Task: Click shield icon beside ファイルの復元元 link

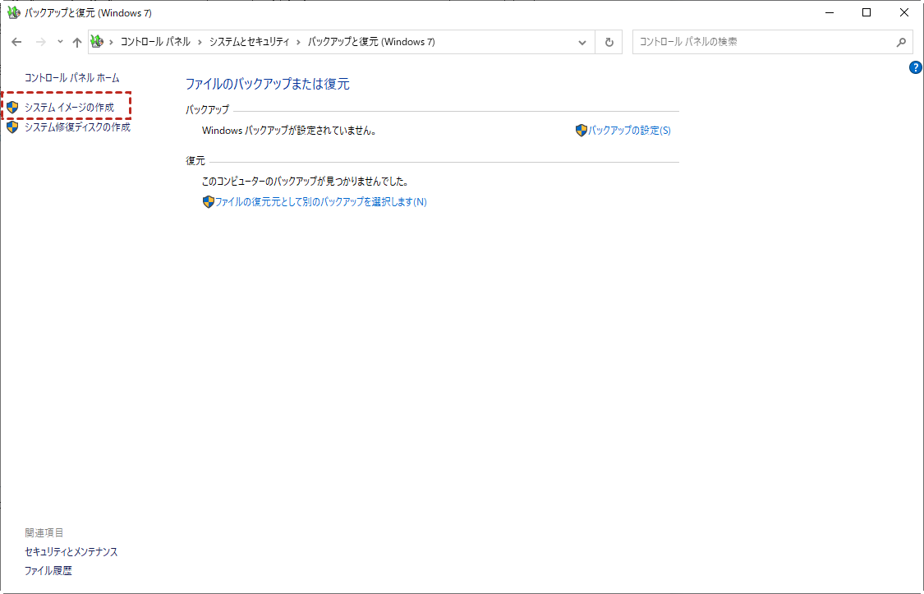Action: coord(208,202)
